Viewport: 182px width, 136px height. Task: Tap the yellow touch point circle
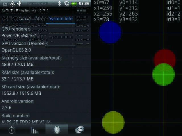click(113, 122)
